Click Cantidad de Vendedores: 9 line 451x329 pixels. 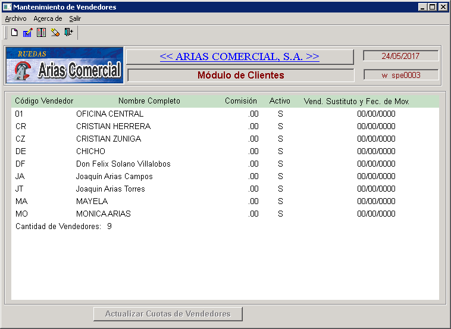[x=64, y=226]
